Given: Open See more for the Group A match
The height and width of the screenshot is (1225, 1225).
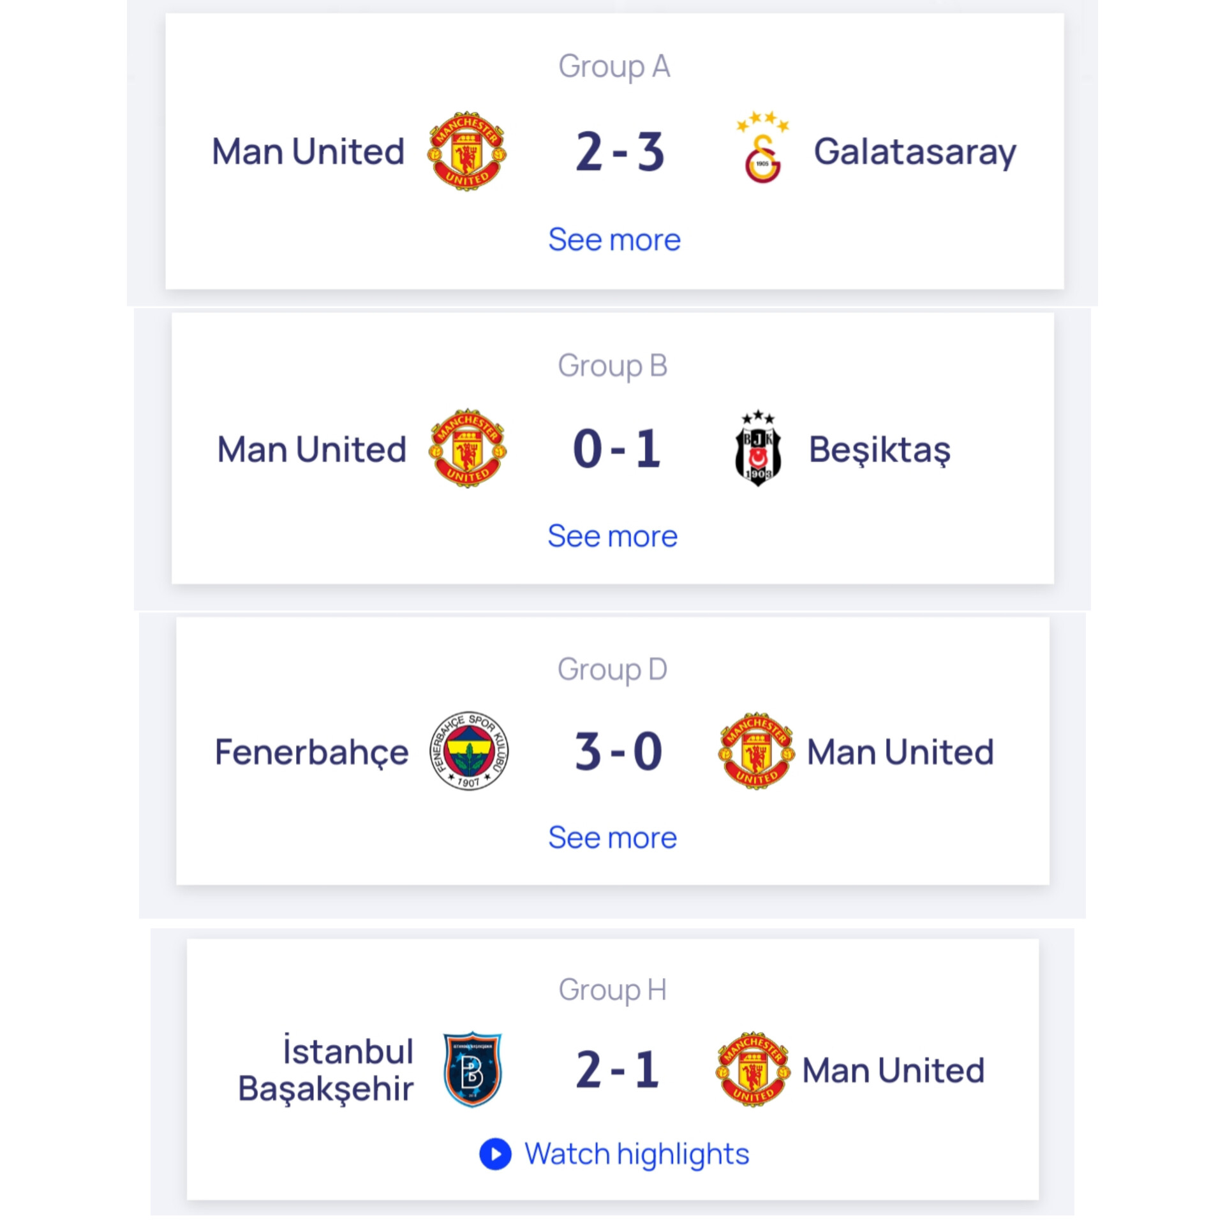Looking at the screenshot, I should click(614, 240).
